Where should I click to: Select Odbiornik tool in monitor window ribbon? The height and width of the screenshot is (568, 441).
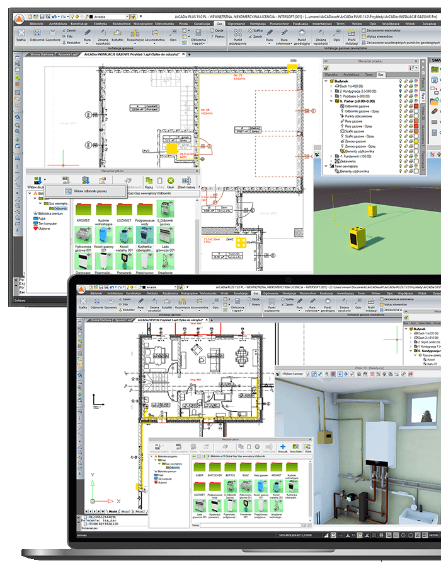(37, 35)
